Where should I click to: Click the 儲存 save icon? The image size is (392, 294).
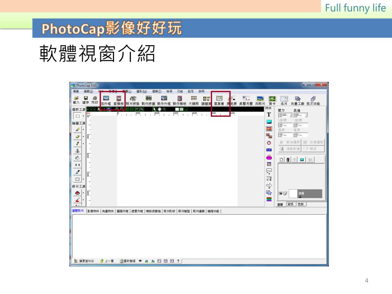[x=85, y=100]
